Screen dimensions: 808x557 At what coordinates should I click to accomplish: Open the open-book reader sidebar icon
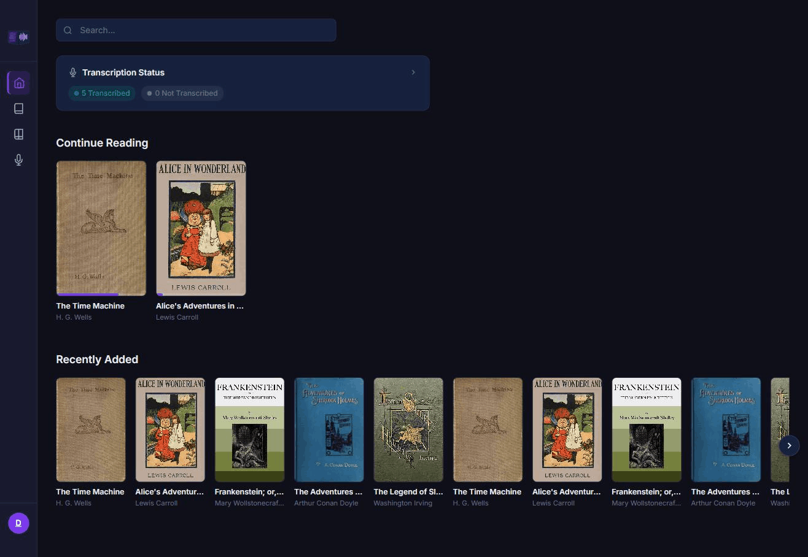(x=19, y=134)
